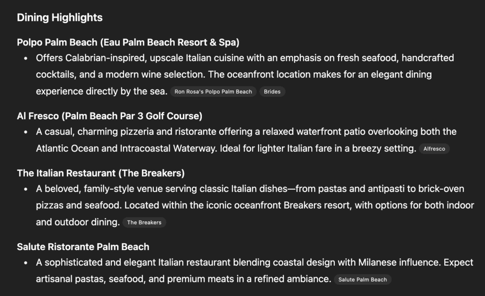485x296 pixels.
Task: Open the Ron Rosa's Polpo Palm Beach citation
Action: [213, 92]
